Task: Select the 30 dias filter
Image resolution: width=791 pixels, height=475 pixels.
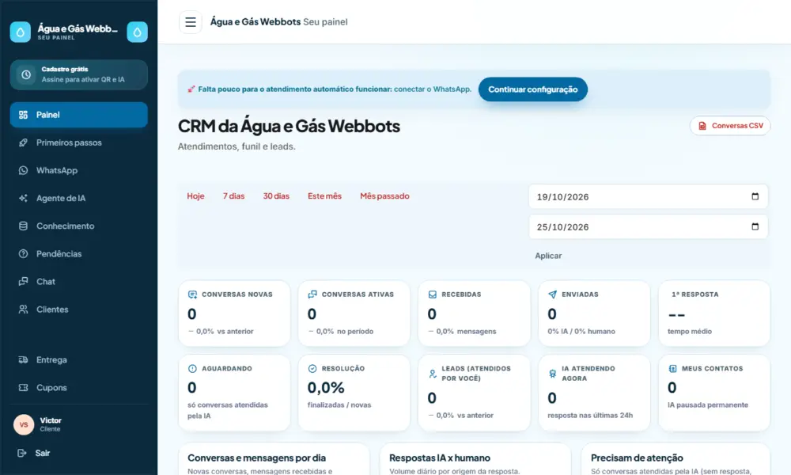Action: (x=276, y=196)
